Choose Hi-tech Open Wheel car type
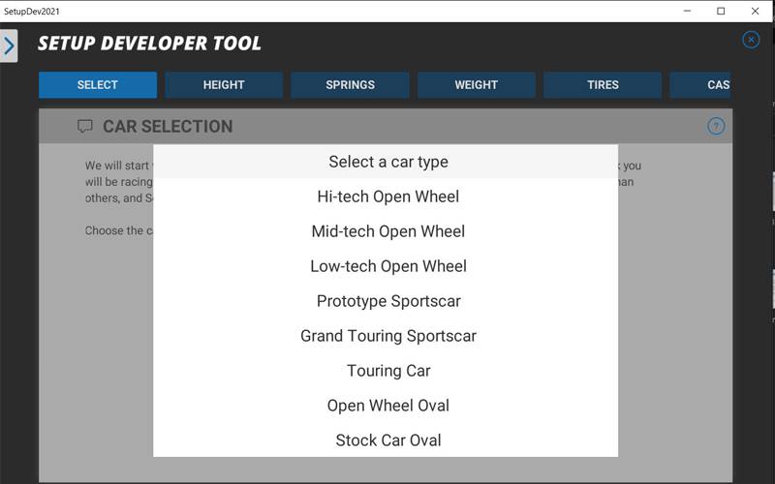The image size is (775, 484). pos(387,197)
